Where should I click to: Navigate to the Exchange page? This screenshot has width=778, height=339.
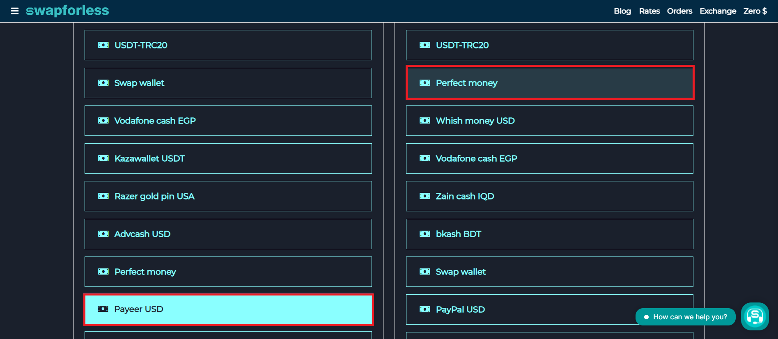[x=718, y=11]
